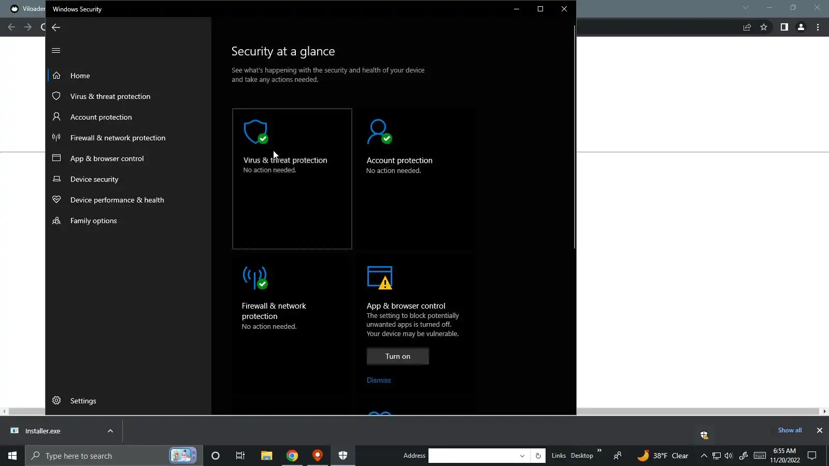Refresh the taskbar Address bar
This screenshot has height=466, width=829.
pos(538,456)
